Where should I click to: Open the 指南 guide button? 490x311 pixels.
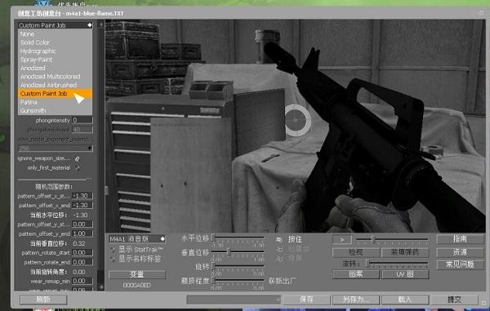460,239
